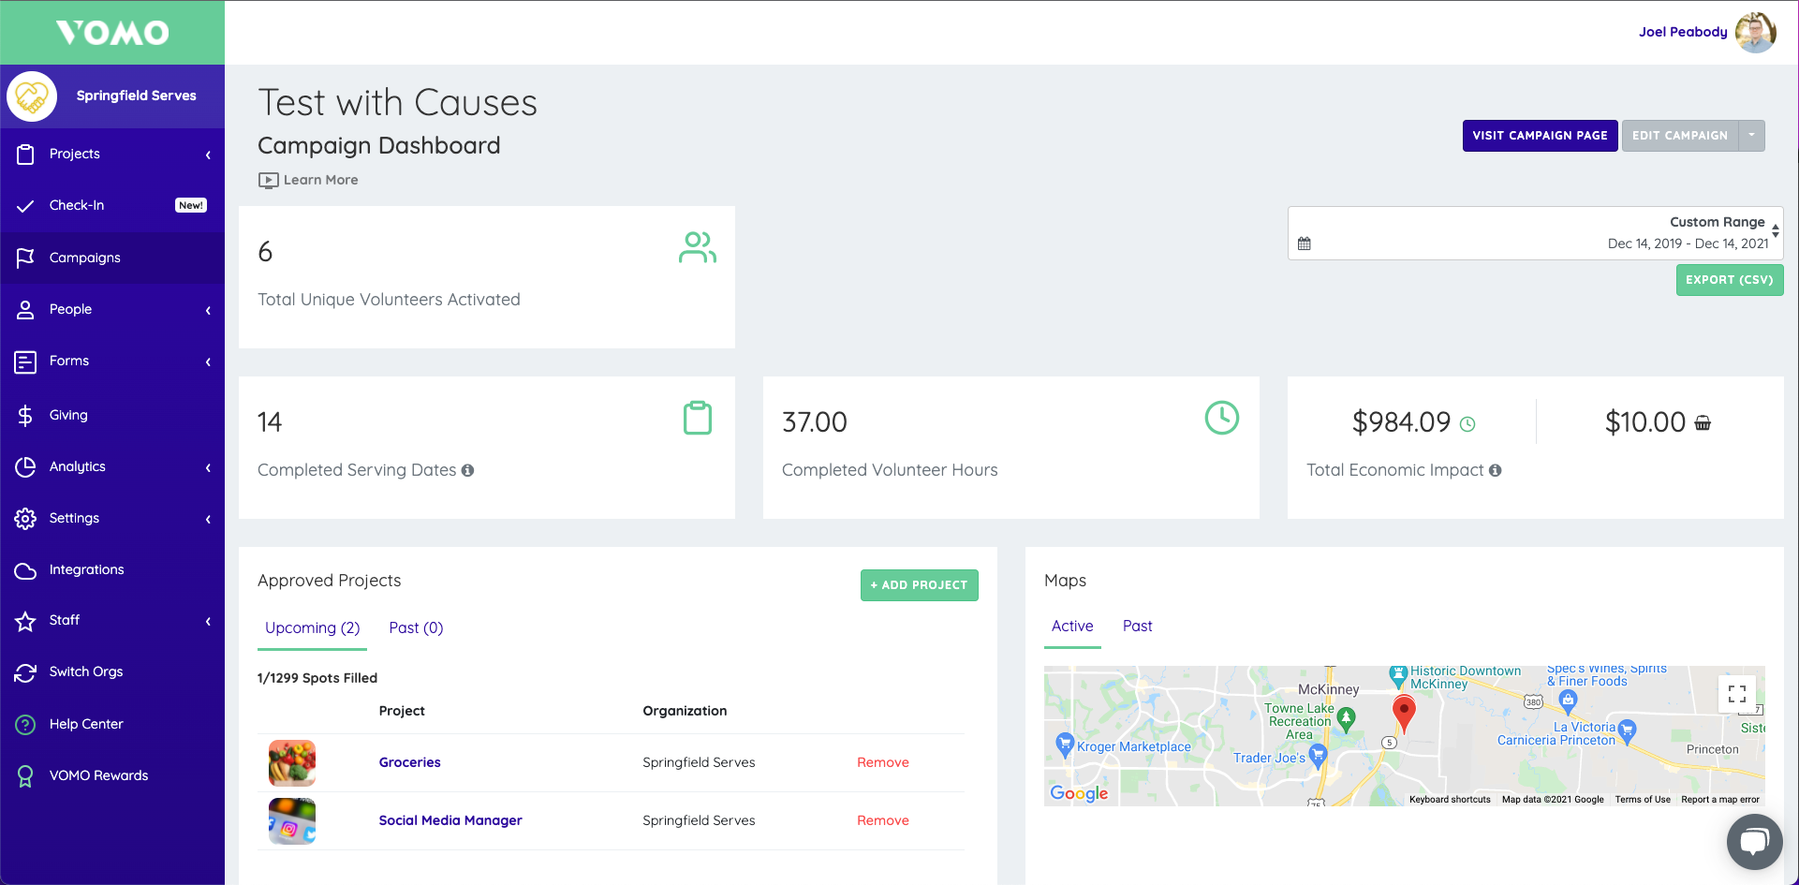Open the Edit Campaign dropdown arrow

click(x=1751, y=136)
